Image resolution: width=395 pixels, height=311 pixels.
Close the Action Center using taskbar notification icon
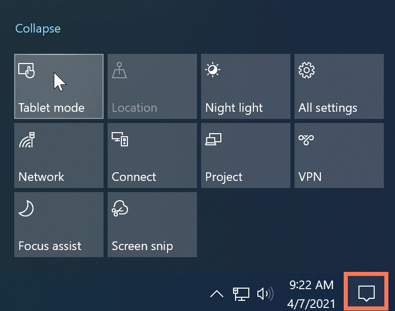click(366, 292)
